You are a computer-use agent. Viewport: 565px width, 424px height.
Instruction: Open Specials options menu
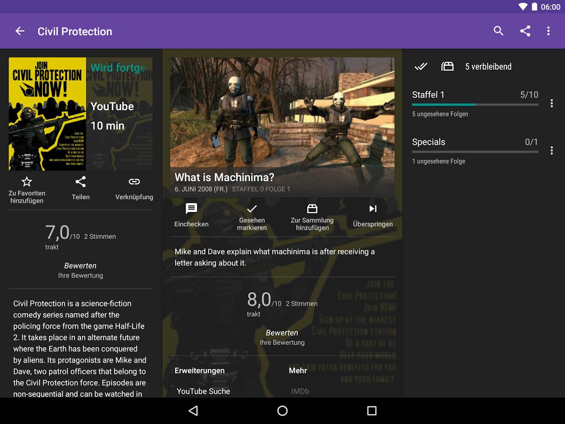(552, 151)
